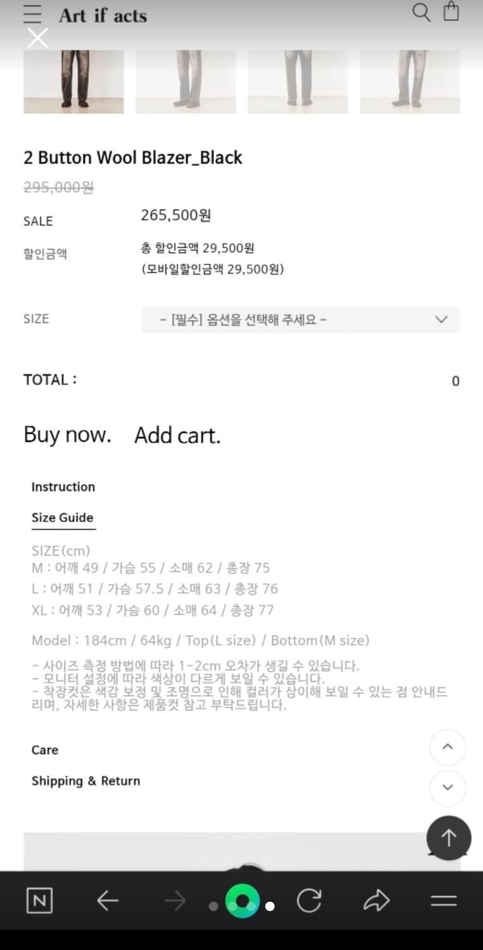
Task: Open the browser bottom-right menu icon
Action: tap(444, 901)
